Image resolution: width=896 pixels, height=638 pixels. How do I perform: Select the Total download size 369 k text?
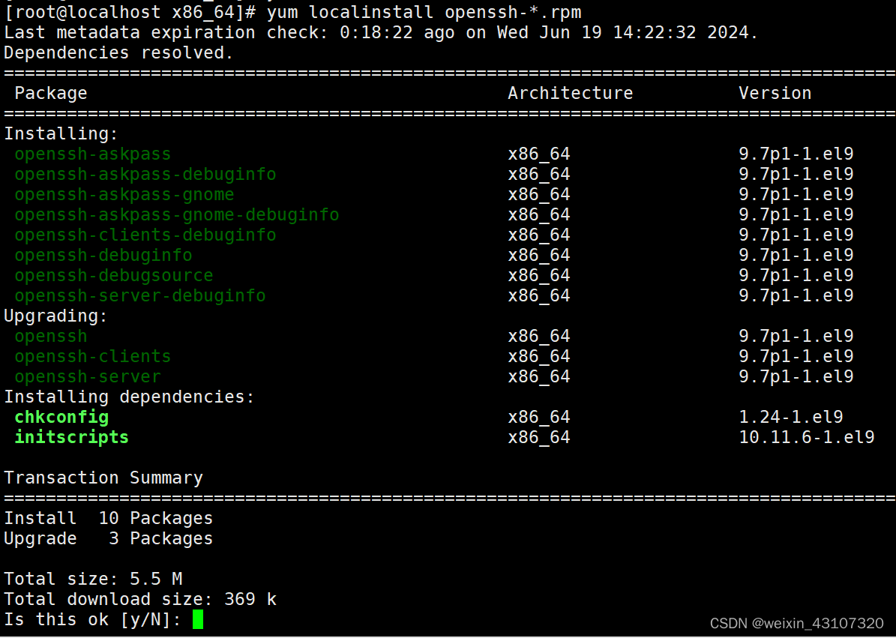pos(139,599)
